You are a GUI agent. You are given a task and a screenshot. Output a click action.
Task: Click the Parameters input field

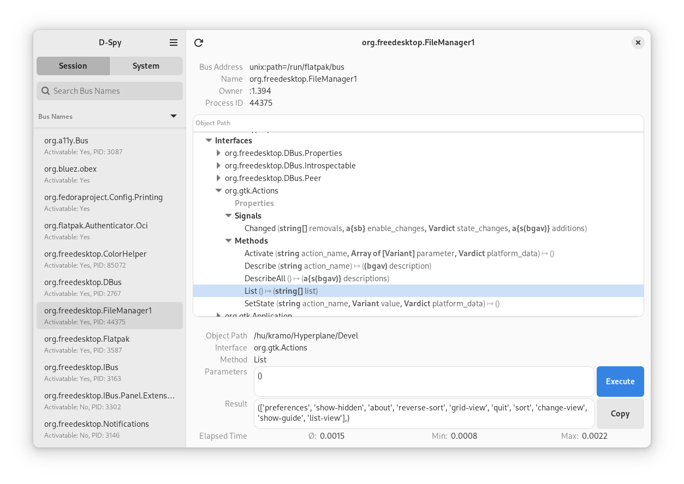coord(424,381)
